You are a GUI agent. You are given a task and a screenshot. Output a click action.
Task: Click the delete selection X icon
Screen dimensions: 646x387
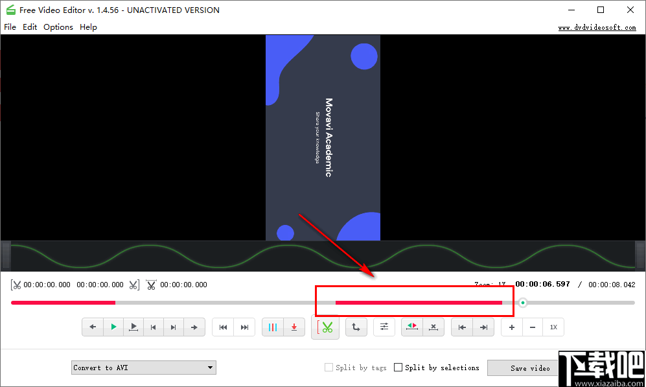click(433, 327)
